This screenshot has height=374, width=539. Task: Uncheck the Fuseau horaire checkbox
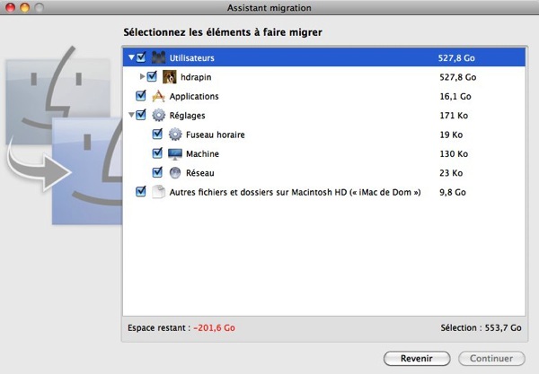tap(157, 135)
